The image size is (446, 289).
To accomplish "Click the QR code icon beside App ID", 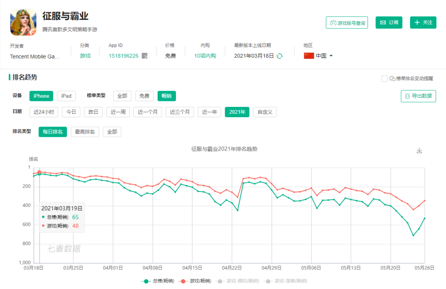I will [145, 56].
